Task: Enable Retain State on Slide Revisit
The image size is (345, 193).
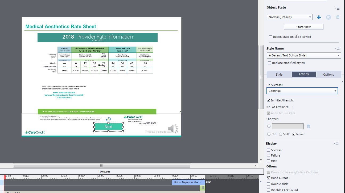Action: [270, 37]
